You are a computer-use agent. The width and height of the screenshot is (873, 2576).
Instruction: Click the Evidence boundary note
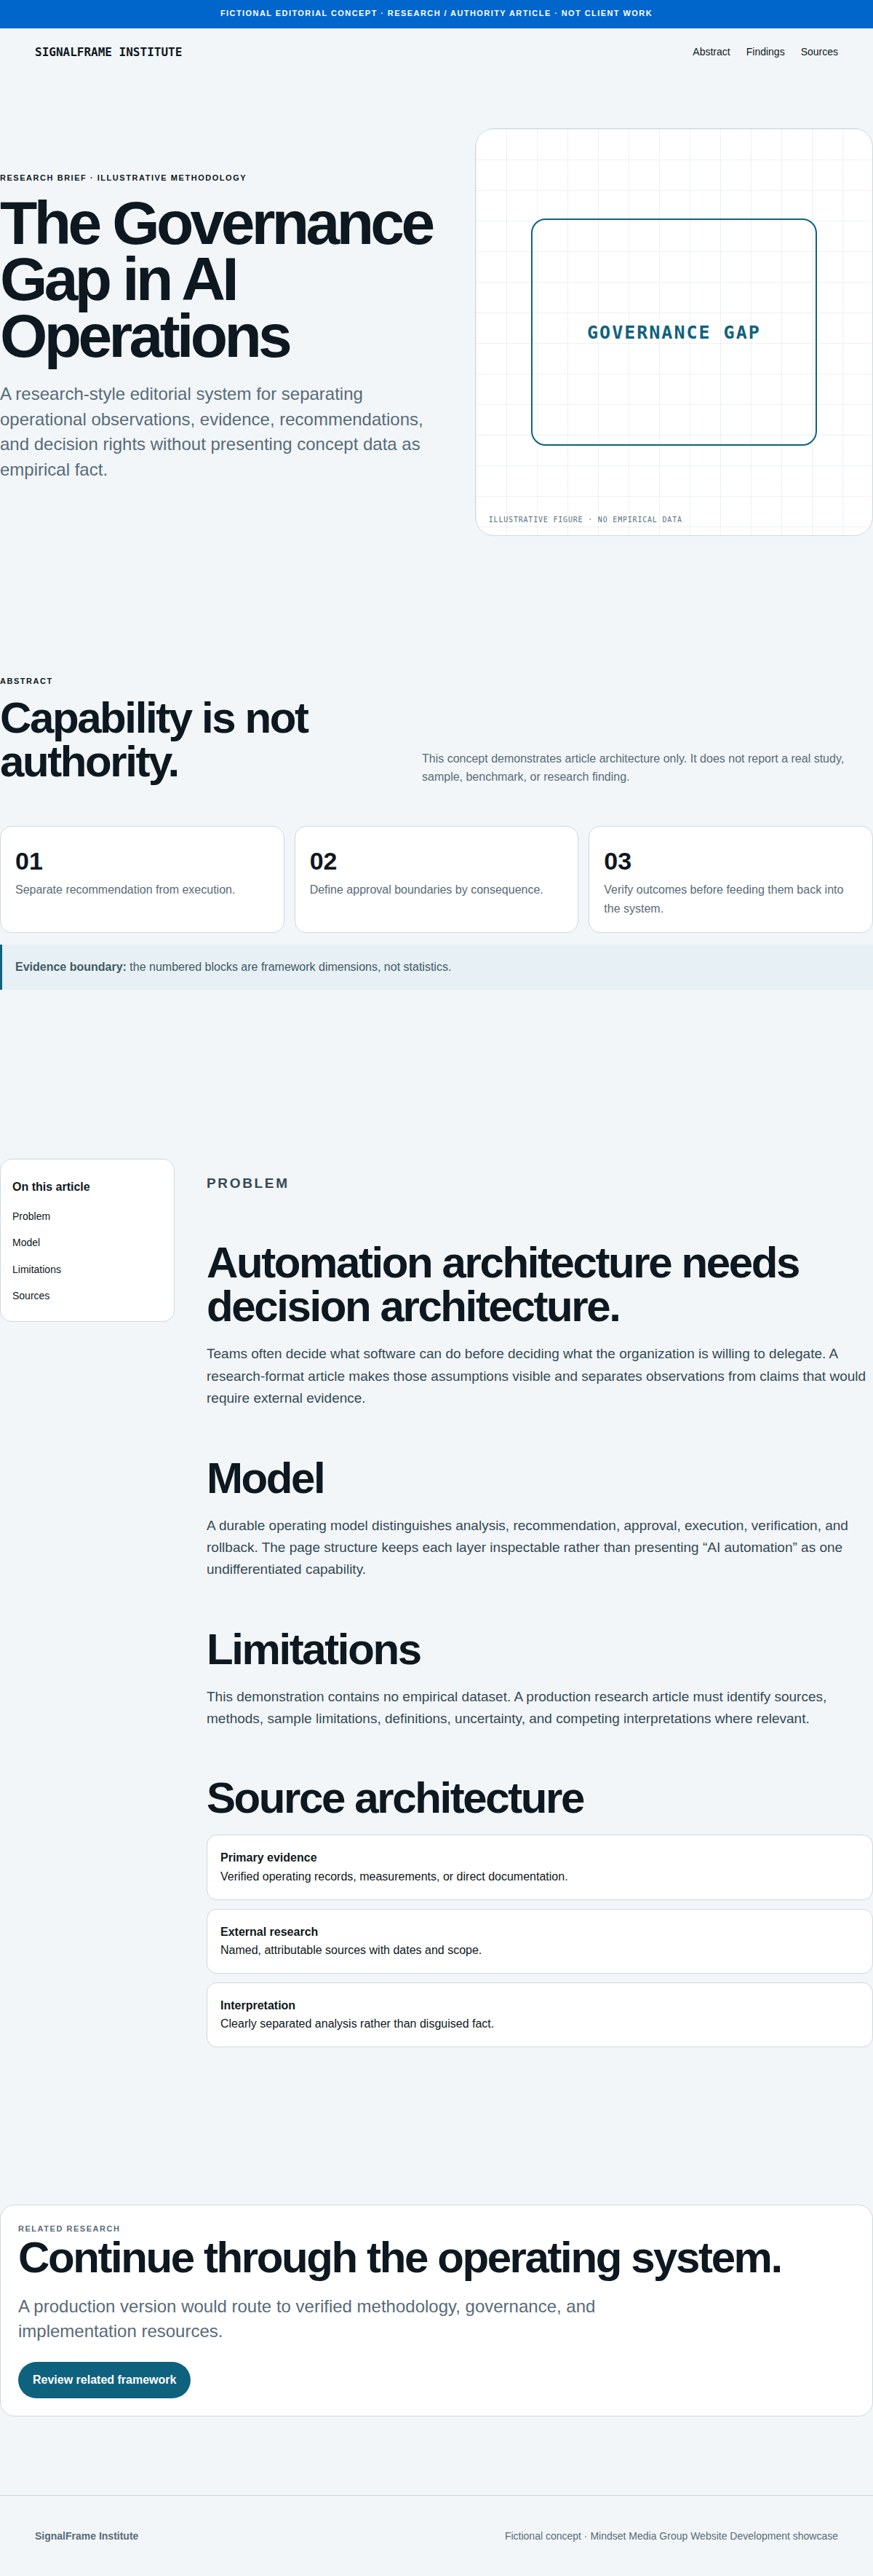(436, 967)
